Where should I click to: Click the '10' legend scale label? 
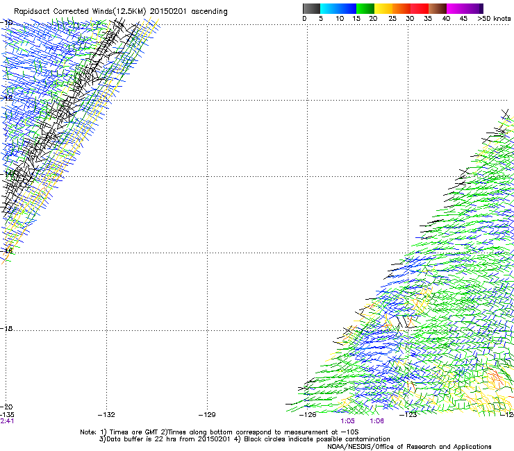340,19
